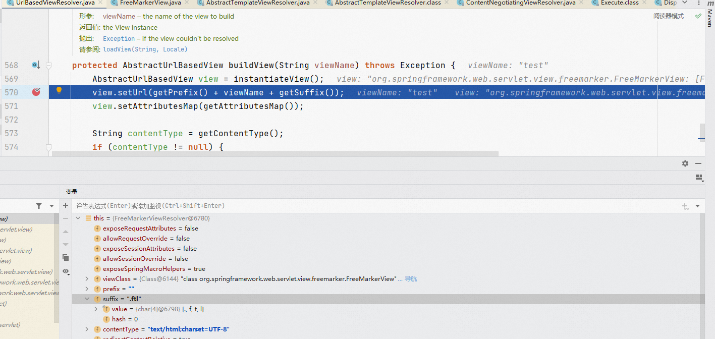Move watch up arrow icon
Screen dimensions: 715x339
pyautogui.click(x=66, y=232)
